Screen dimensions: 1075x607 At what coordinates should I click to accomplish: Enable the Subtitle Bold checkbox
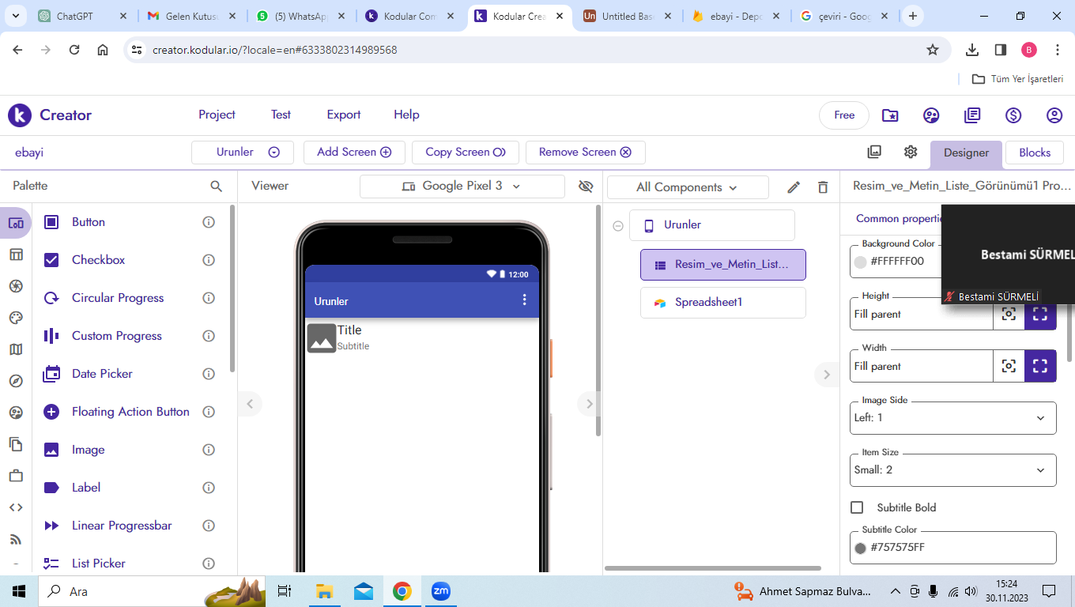point(857,507)
